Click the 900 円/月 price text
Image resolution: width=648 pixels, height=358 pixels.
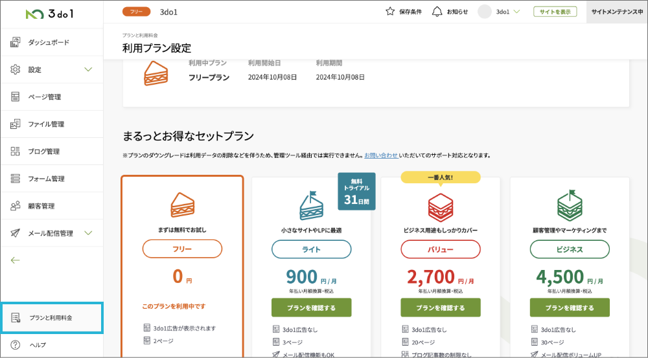tap(311, 277)
